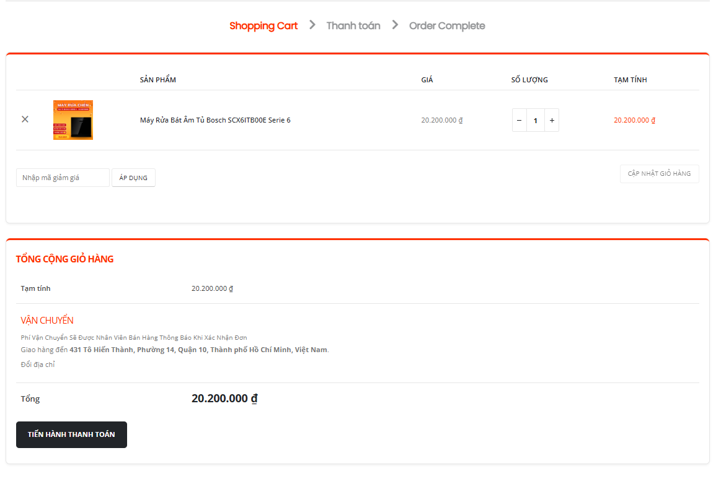The height and width of the screenshot is (479, 721).
Task: Click the Đổi địa chỉ link
Action: (x=38, y=365)
